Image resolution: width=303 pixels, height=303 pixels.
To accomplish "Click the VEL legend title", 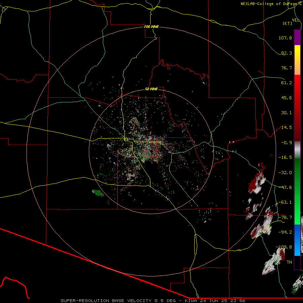I will [296, 20].
